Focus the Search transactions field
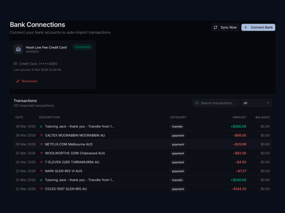285x213 pixels. (x=215, y=103)
